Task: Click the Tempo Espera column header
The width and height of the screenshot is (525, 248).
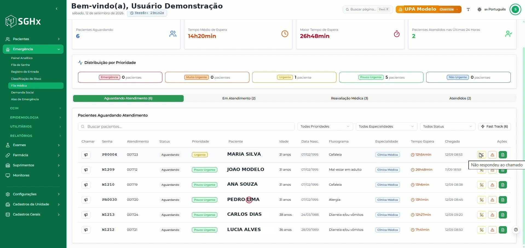Action: [422, 141]
